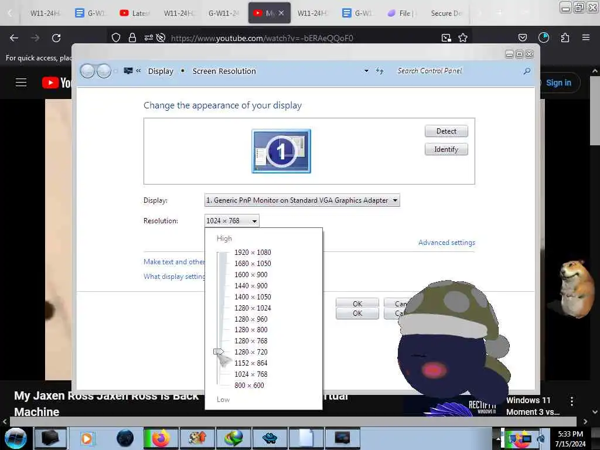The image size is (600, 450).
Task: Click Display in the breadcrumb
Action: [x=161, y=71]
